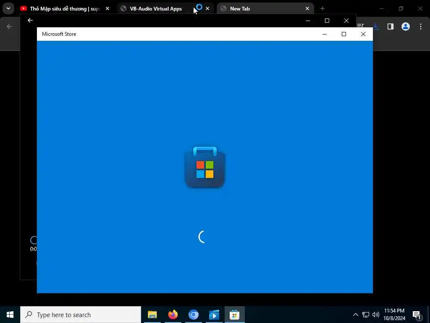The image size is (430, 323).
Task: Open Chrome downloads icon
Action: click(x=376, y=26)
